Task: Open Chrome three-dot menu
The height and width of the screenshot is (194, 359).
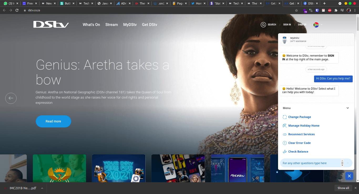Action: [355, 10]
